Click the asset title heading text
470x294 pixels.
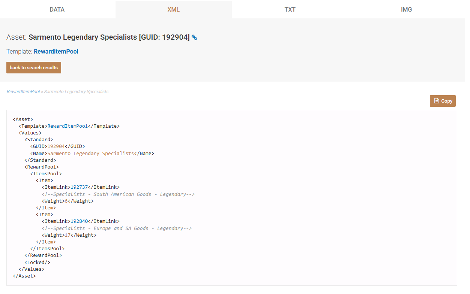point(109,37)
